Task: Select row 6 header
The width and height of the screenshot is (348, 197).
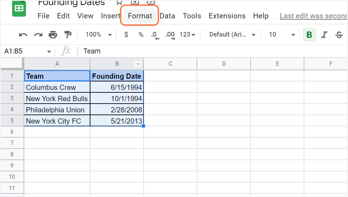Action: pos(12,132)
